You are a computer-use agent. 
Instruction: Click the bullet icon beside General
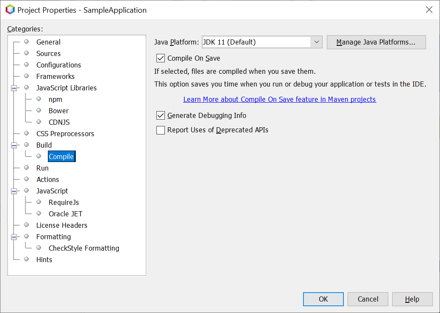point(27,42)
